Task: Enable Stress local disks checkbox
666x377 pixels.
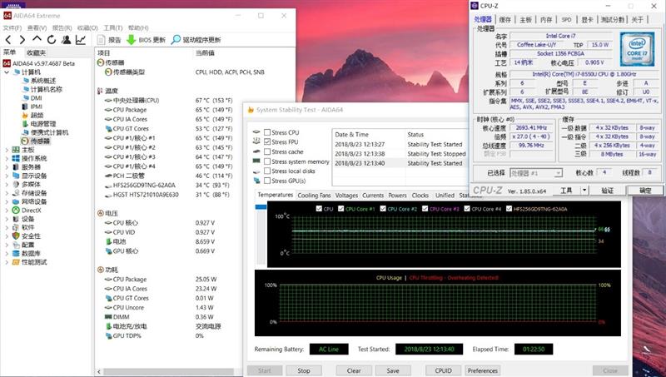Action: point(267,171)
